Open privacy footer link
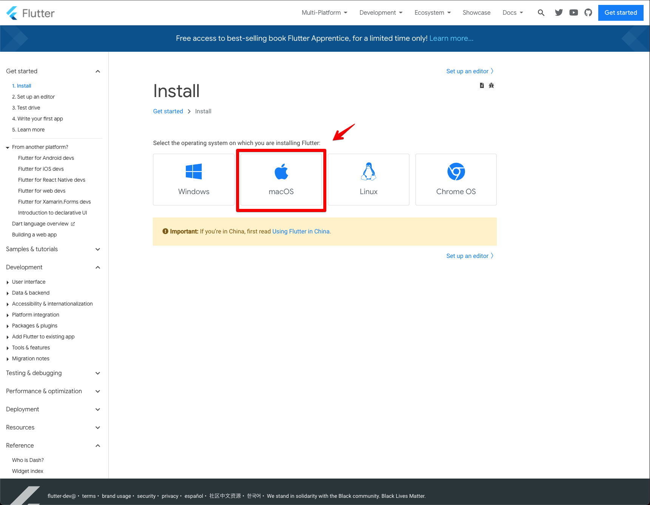The height and width of the screenshot is (505, 650). pos(170,496)
